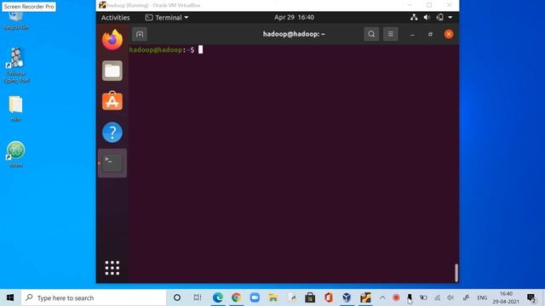Launch Microsoft Edge from taskbar
This screenshot has width=545, height=306.
coord(218,297)
